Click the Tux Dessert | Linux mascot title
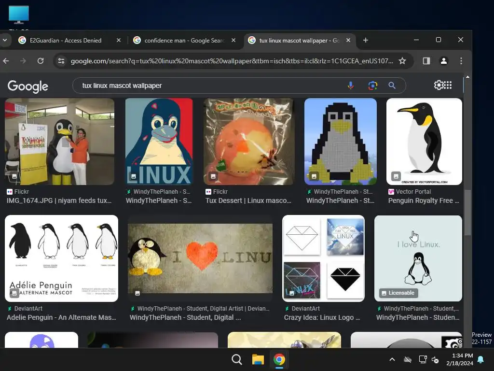 point(248,200)
